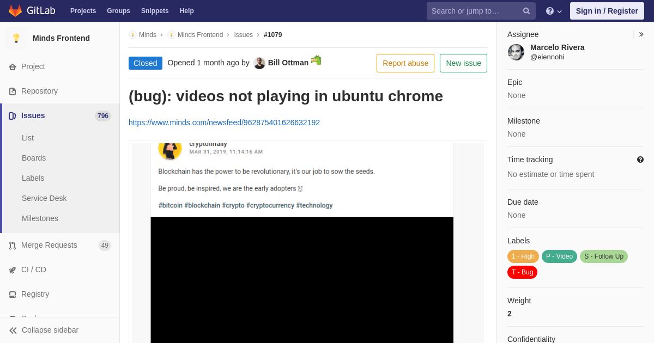Viewport: 654px width, 343px height.
Task: Click the Minds Frontend project title
Action: (x=61, y=38)
